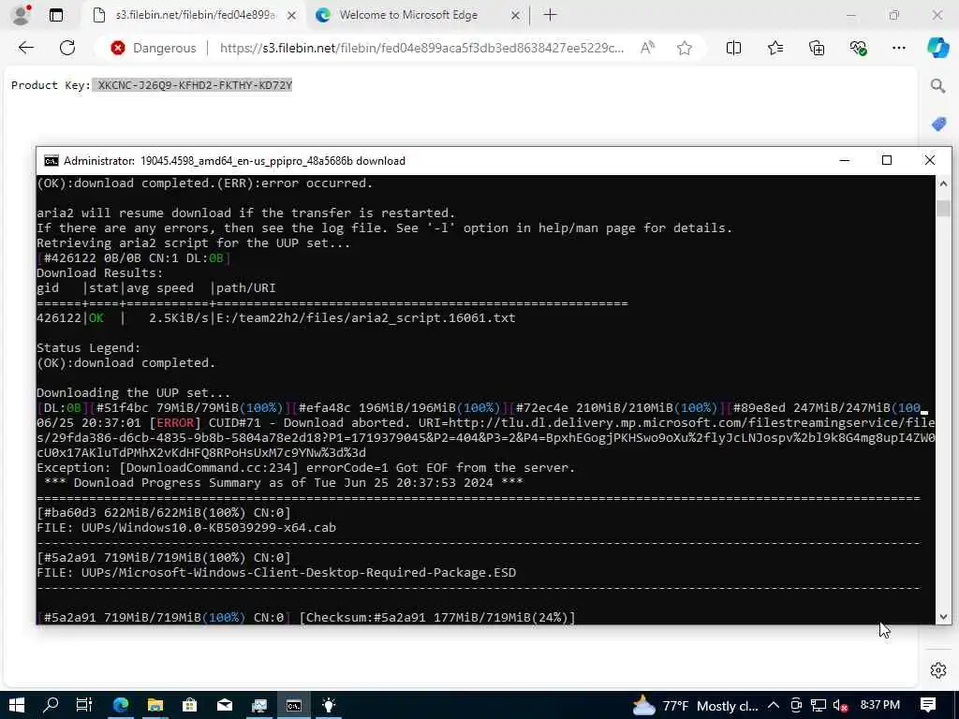Open Microsoft Store from taskbar
Screen dimensions: 959x719
point(189,706)
